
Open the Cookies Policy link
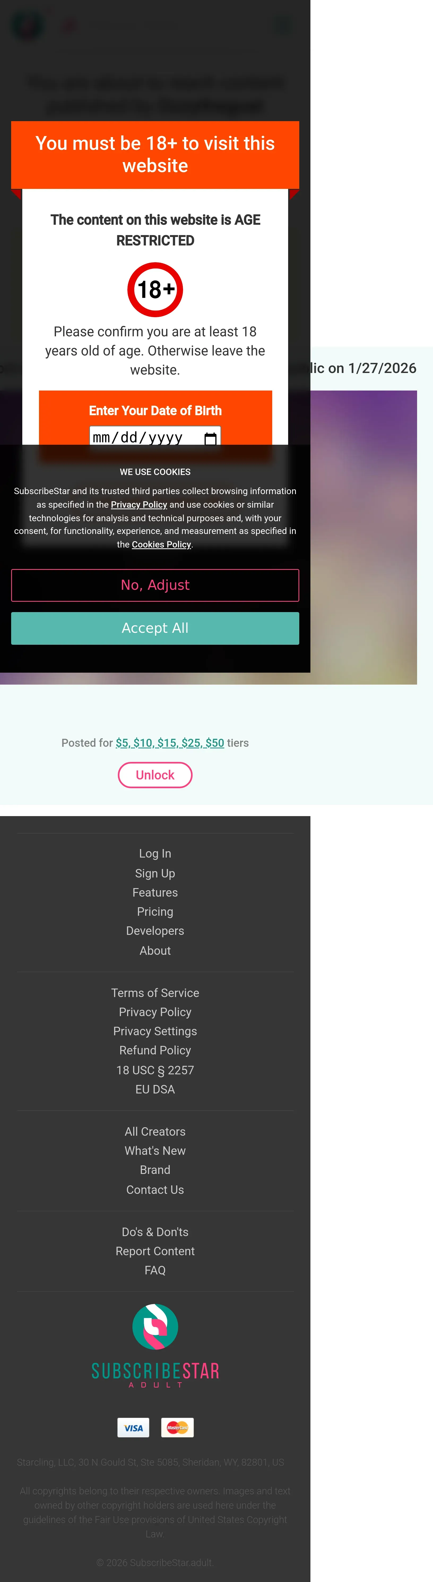tap(161, 545)
